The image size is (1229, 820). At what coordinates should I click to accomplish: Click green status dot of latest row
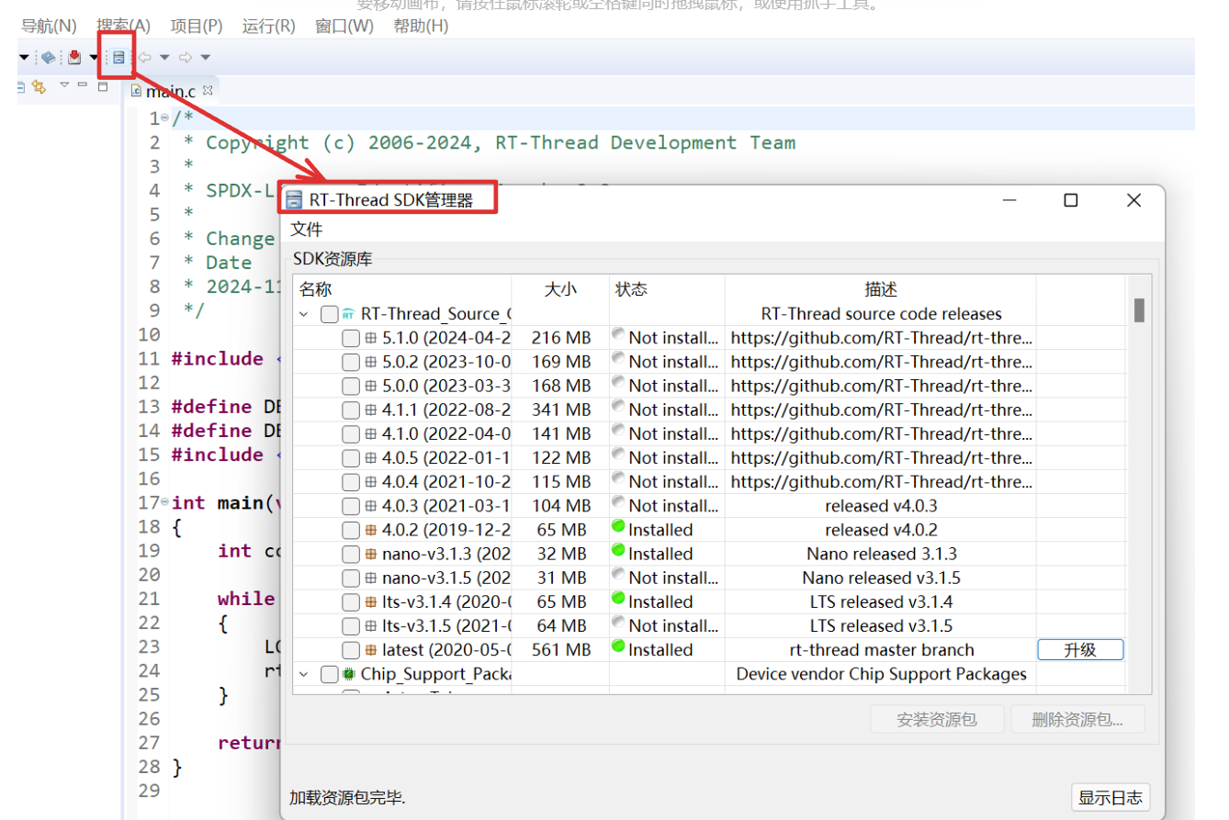click(x=619, y=646)
